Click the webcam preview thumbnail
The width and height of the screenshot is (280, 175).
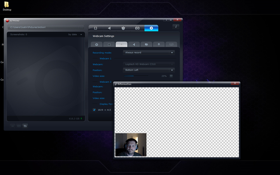point(131,145)
